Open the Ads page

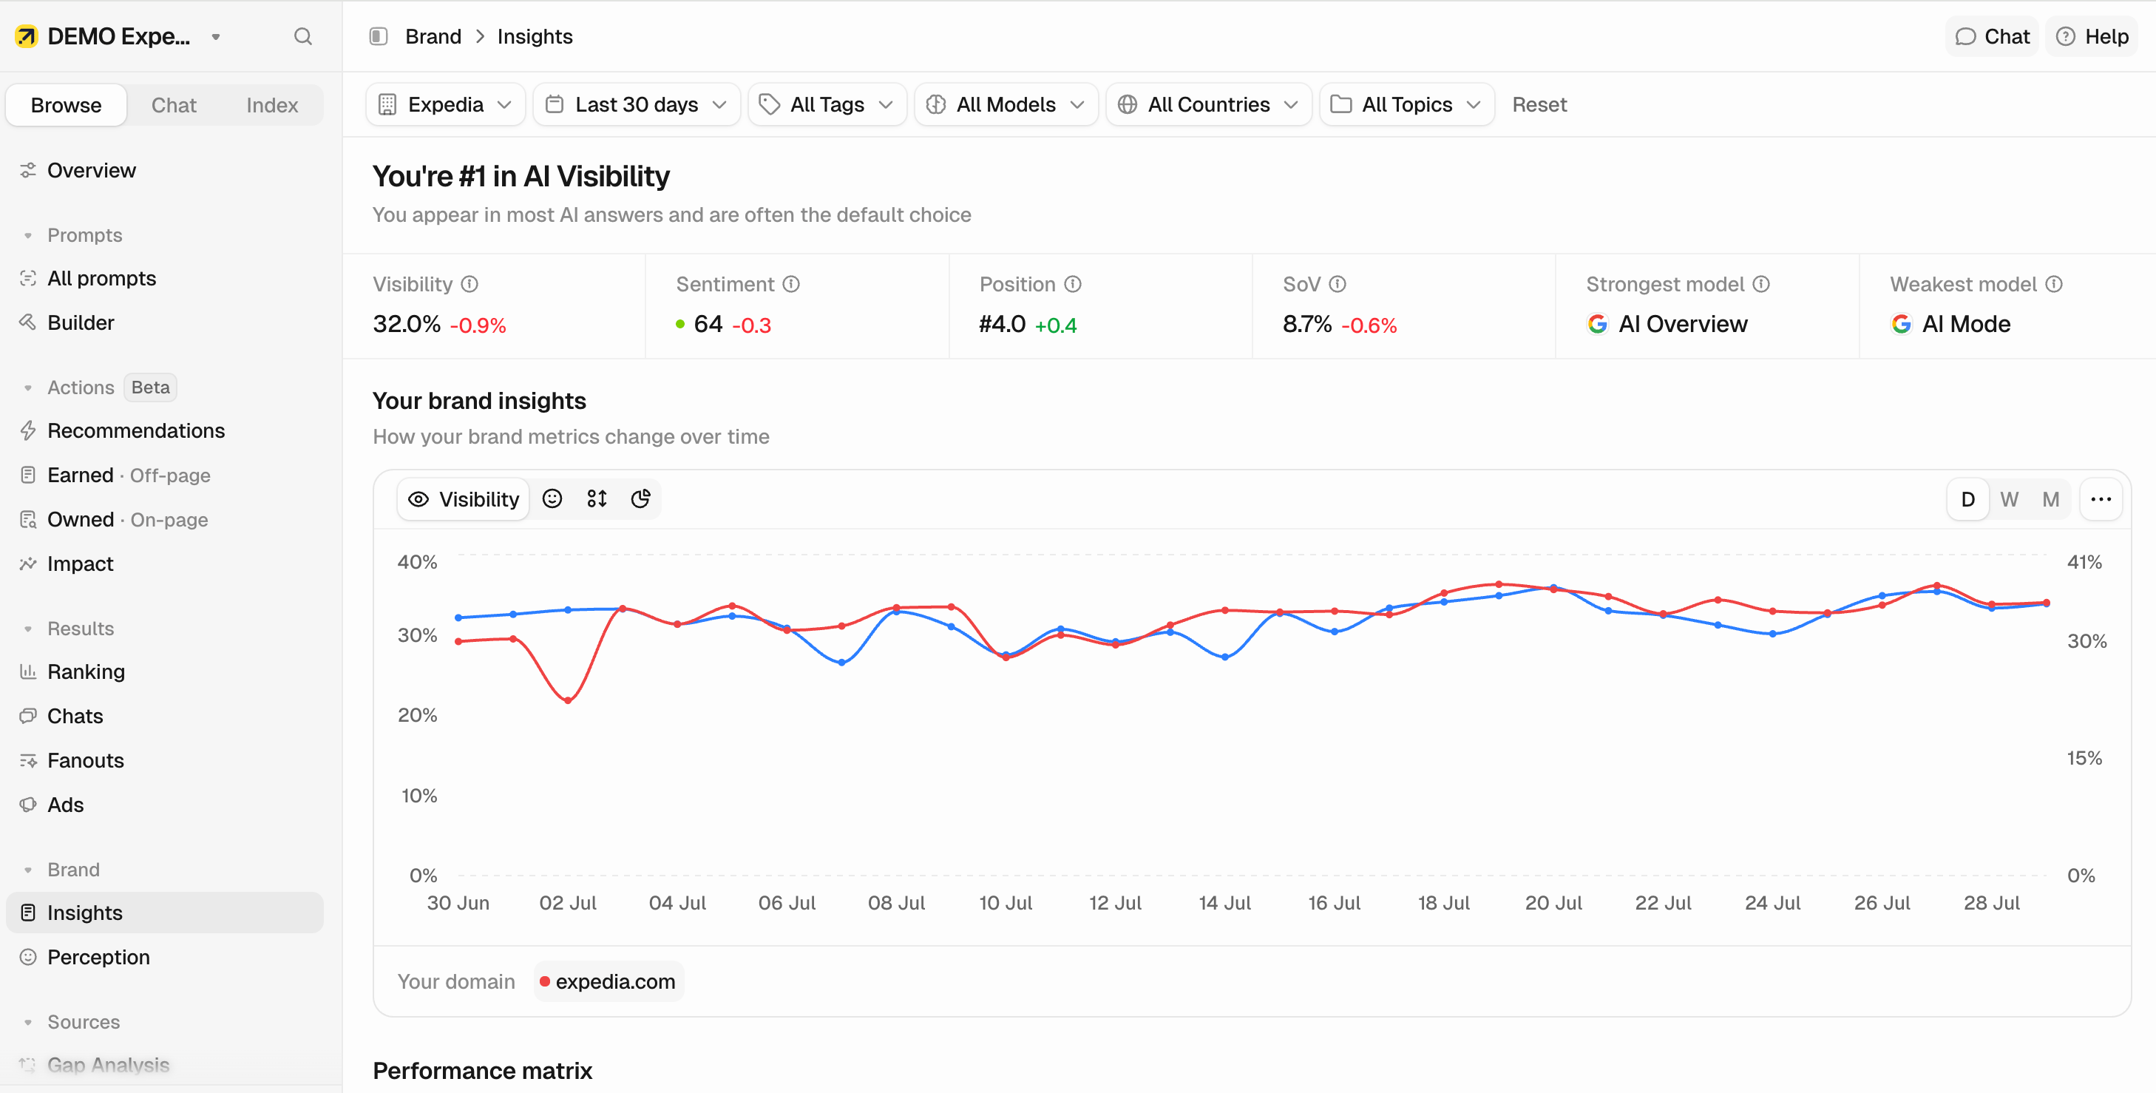pos(165,805)
